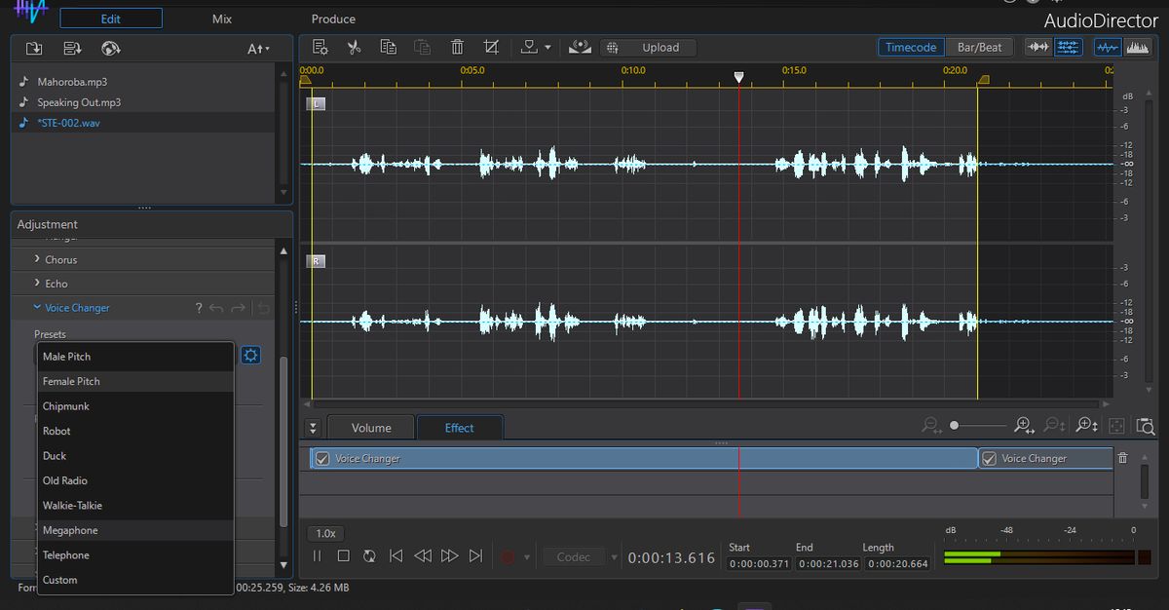The height and width of the screenshot is (610, 1169).
Task: Switch to the Produce tab
Action: click(333, 18)
